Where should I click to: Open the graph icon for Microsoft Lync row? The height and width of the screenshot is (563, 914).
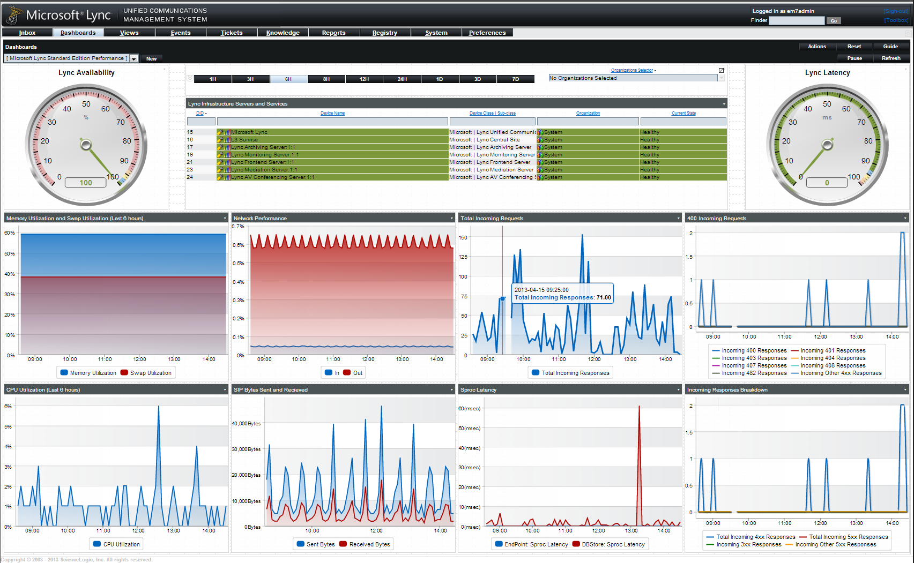click(x=227, y=132)
